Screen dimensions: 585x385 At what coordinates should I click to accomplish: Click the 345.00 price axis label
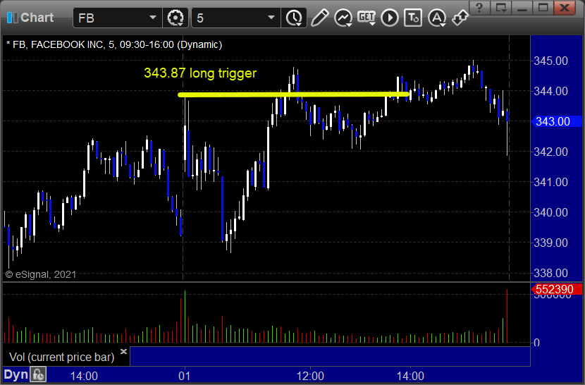(550, 61)
